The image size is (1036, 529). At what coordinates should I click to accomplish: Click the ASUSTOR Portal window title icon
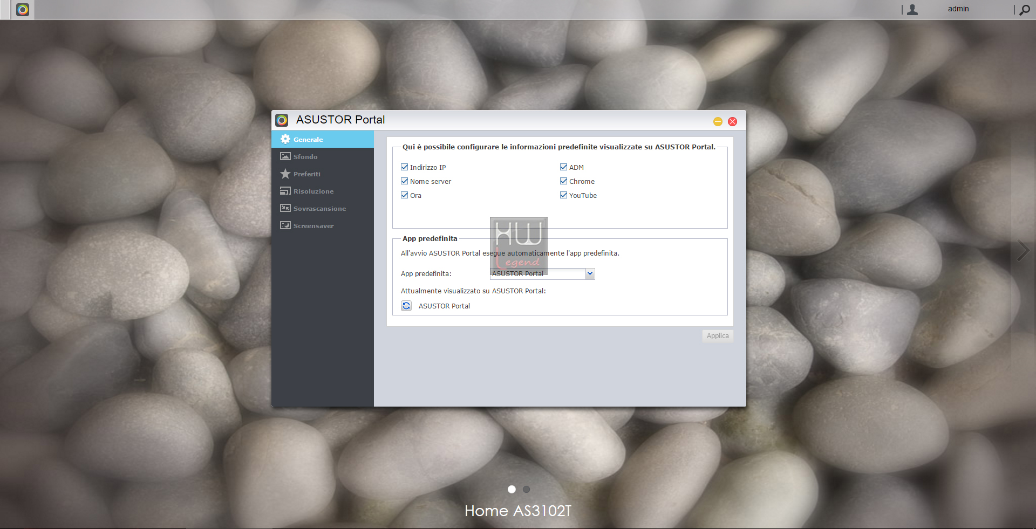(282, 120)
